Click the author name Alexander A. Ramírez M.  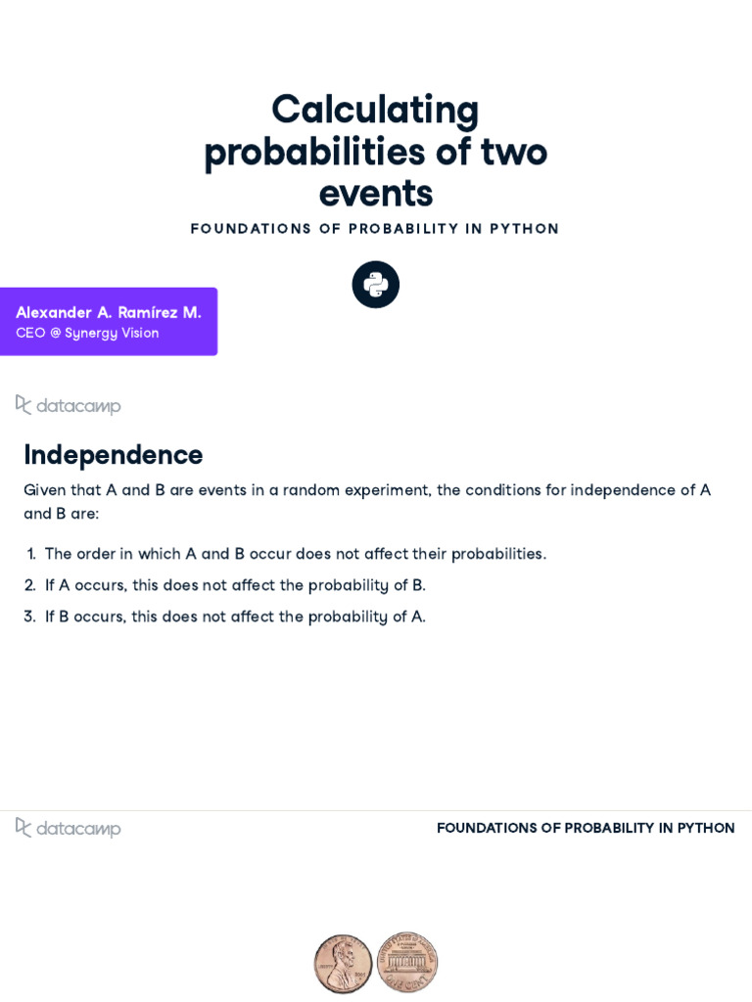tap(109, 312)
